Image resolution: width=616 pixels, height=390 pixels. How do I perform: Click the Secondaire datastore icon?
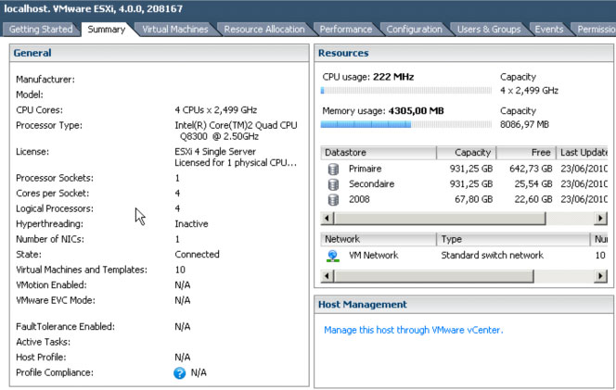click(x=333, y=184)
